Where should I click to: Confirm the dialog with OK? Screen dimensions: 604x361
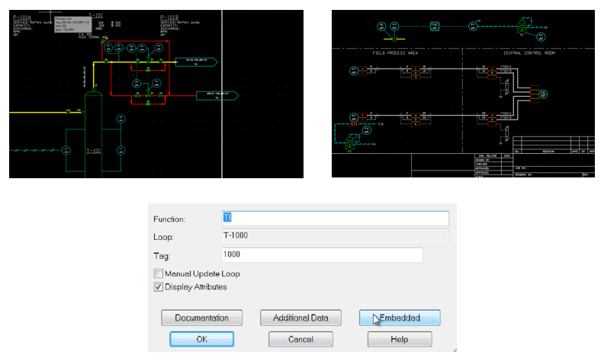(x=201, y=339)
